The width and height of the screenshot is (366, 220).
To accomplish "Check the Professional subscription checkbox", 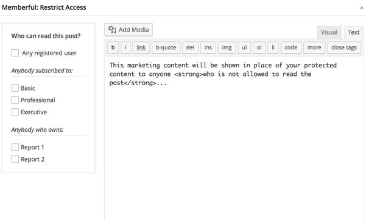I will (x=15, y=100).
